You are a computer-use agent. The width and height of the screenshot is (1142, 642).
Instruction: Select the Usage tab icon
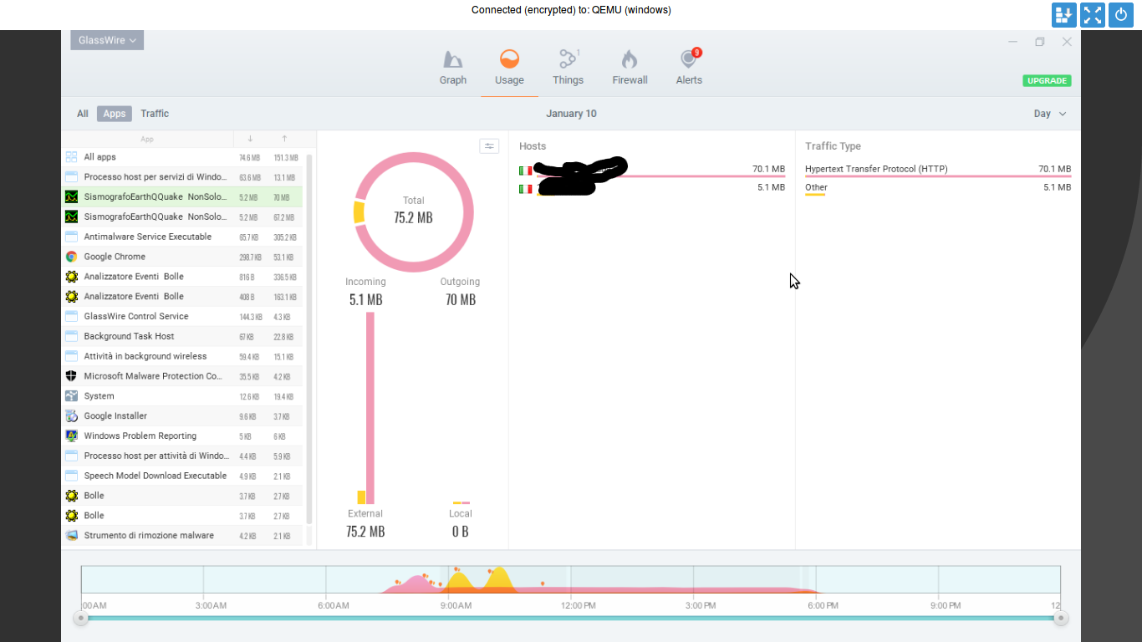509,59
